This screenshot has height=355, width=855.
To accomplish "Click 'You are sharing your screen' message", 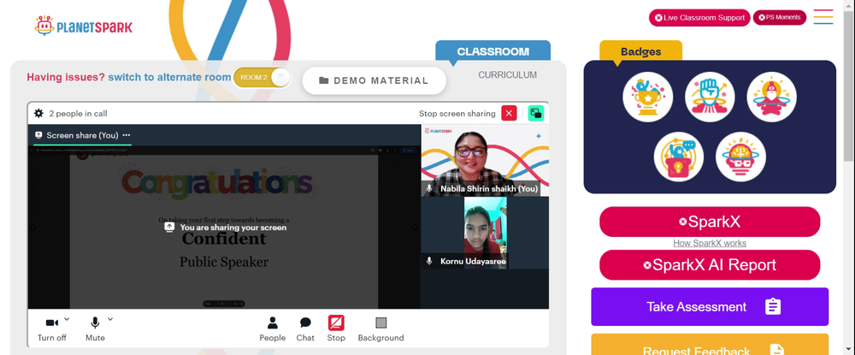I will [226, 228].
